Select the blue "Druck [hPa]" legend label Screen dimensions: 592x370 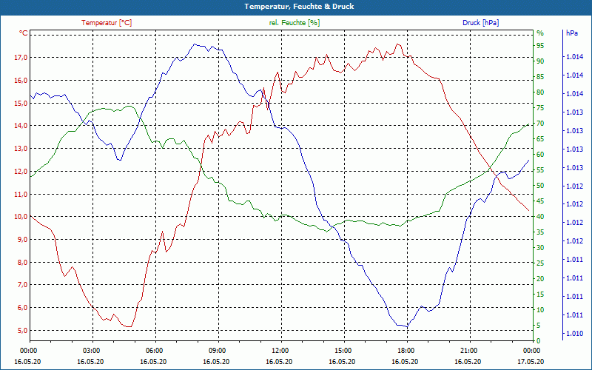click(480, 23)
